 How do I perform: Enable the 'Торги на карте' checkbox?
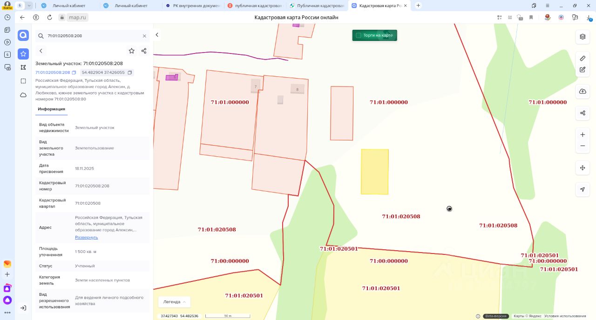click(359, 35)
